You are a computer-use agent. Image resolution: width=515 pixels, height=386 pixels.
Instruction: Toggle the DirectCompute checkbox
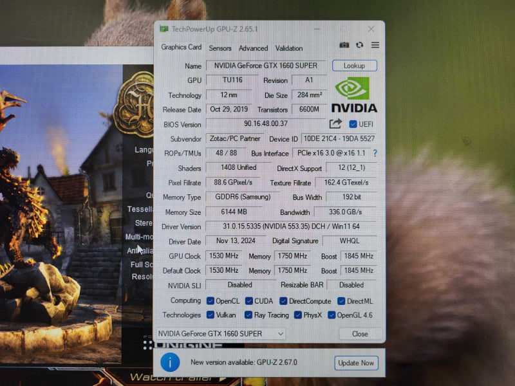click(283, 301)
